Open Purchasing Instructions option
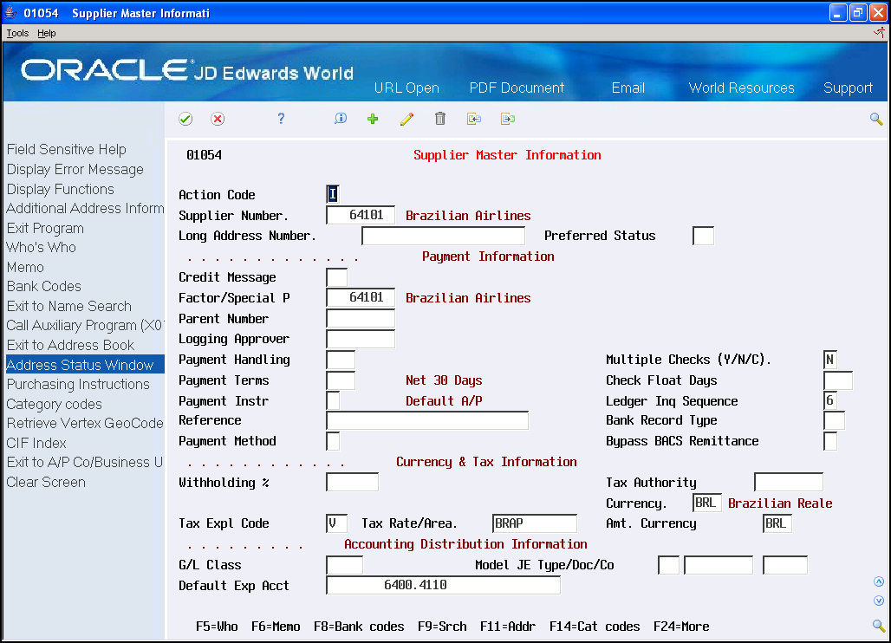The height and width of the screenshot is (643, 891). click(78, 385)
